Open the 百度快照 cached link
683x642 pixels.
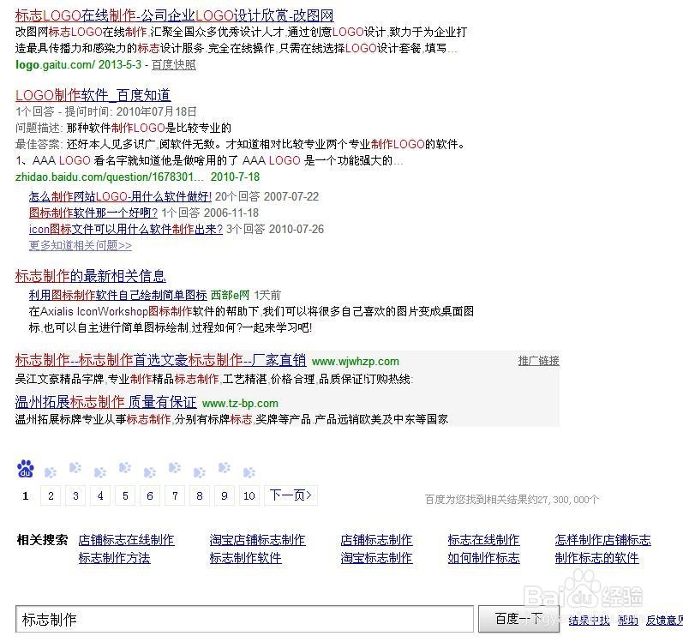[173, 65]
